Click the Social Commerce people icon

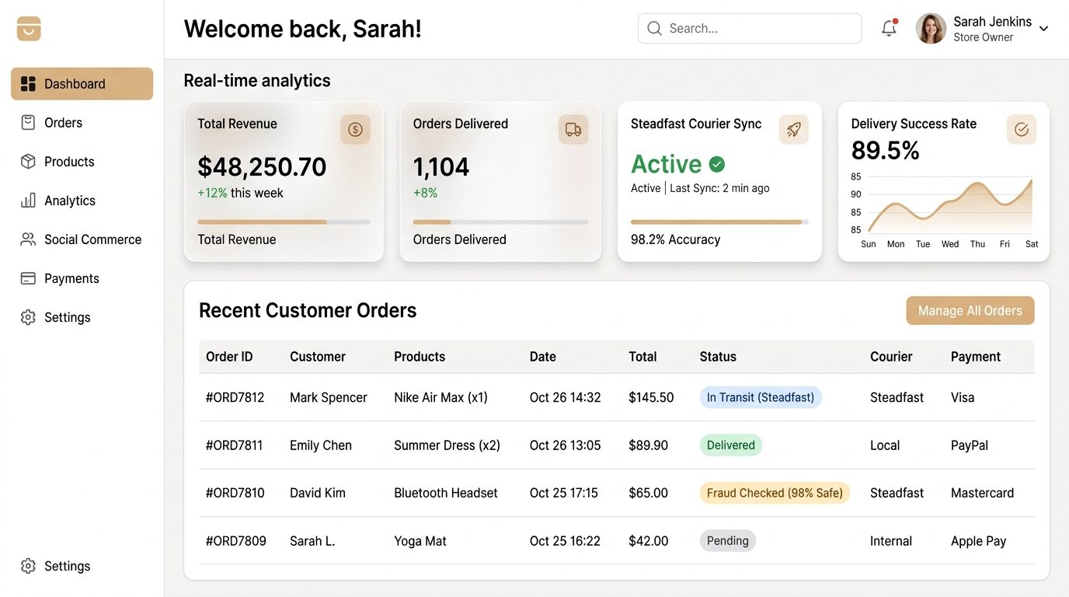pos(28,239)
